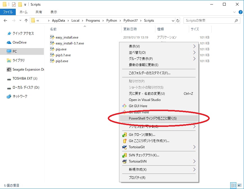Viewport: 244px width, 189px height.
Task: Open the Quick Access Toolbar customize dropdown
Action: tap(25, 5)
